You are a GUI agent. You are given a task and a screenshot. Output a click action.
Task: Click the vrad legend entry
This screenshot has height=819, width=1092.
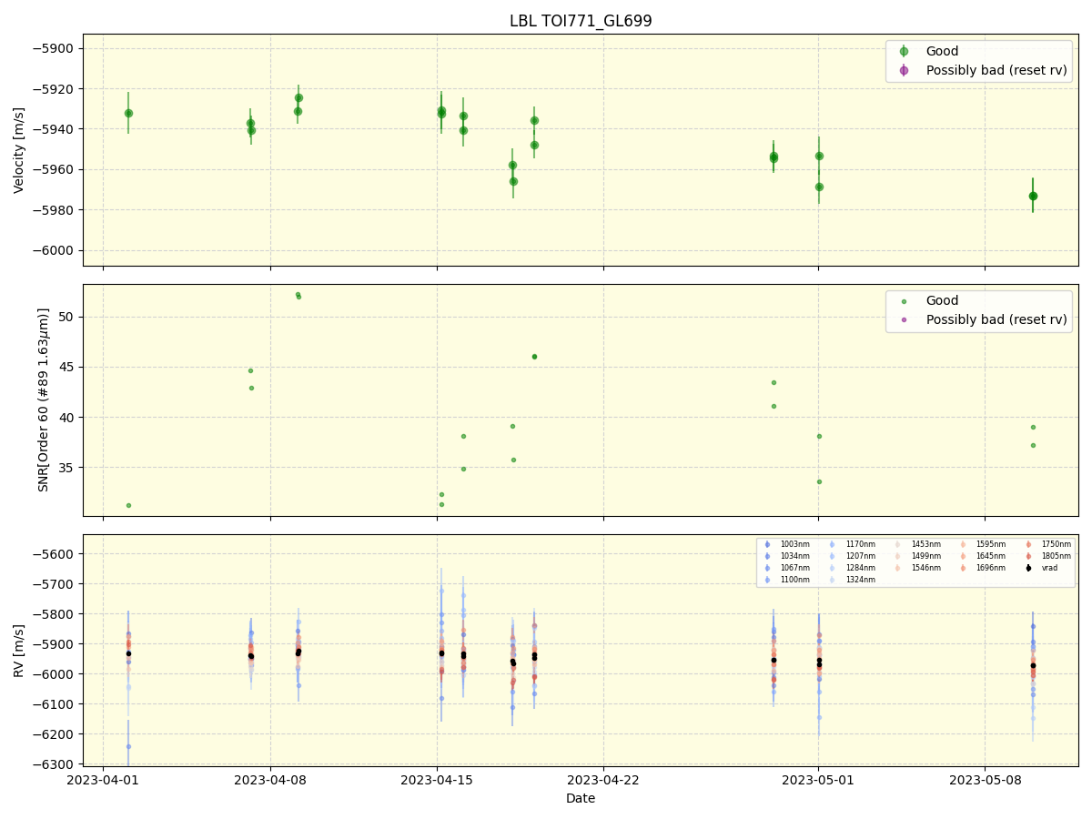point(1050,568)
